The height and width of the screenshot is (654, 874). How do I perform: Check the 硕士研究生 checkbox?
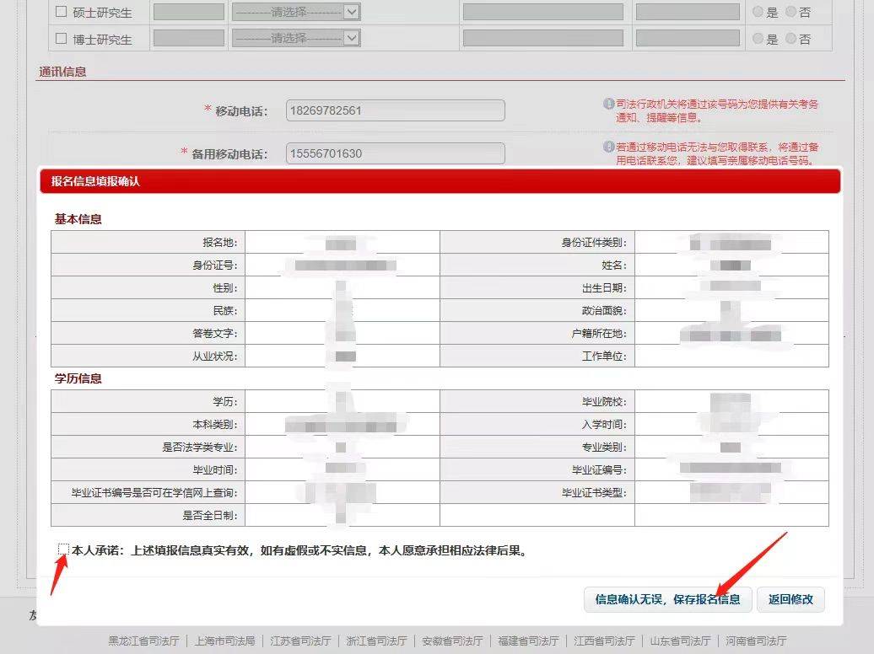[61, 12]
